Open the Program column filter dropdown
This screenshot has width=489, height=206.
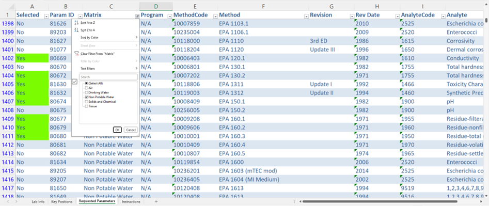(170, 16)
